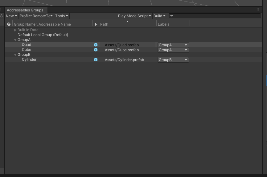The height and width of the screenshot is (177, 267).
Task: Open the Labels dropdown for Quad
Action: point(173,45)
